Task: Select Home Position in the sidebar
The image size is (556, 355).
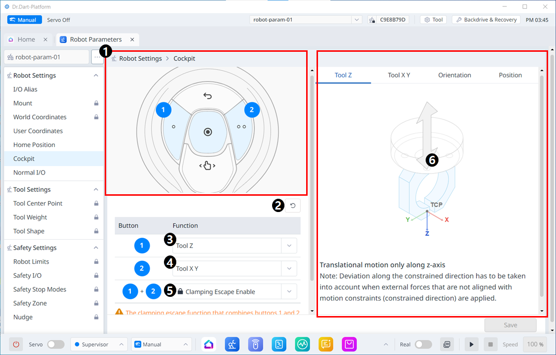Action: [x=34, y=145]
